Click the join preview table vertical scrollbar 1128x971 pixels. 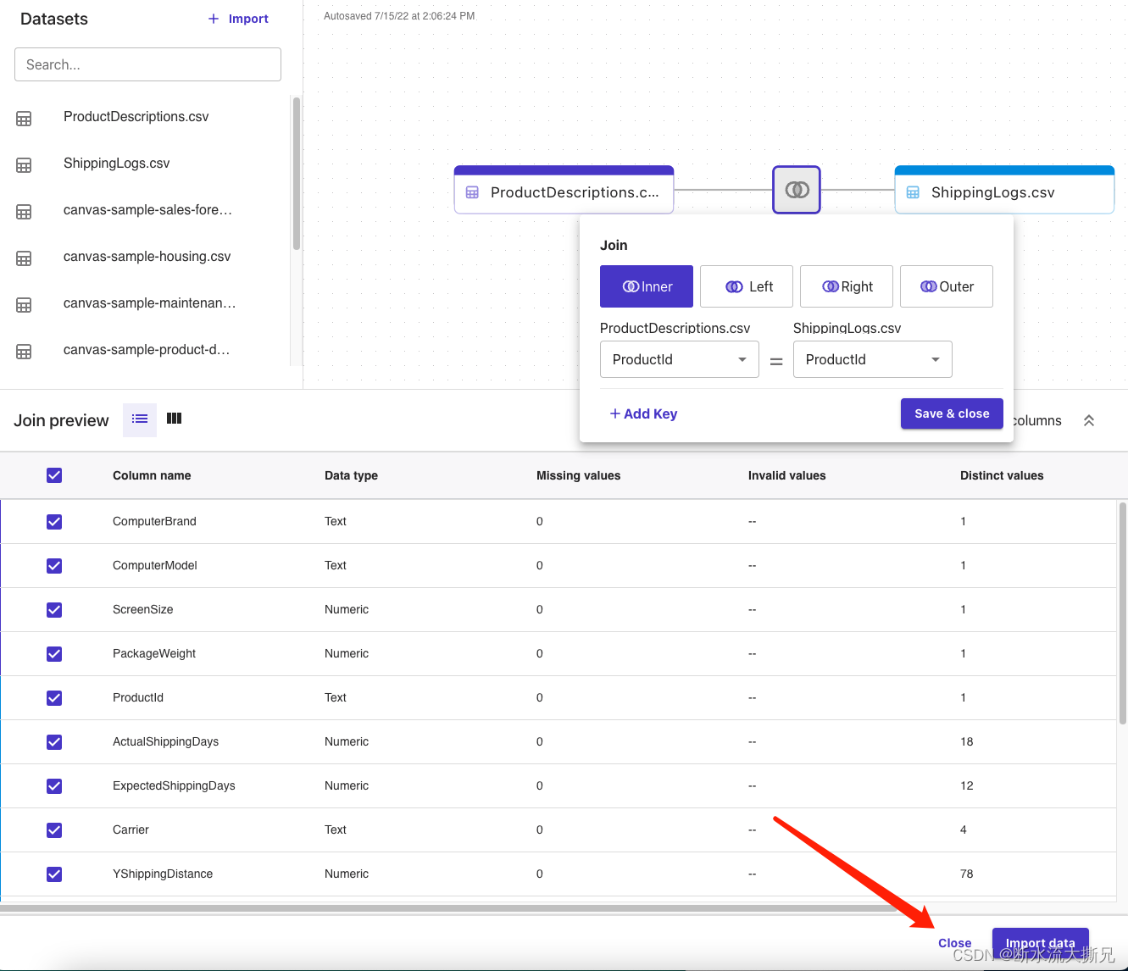(x=1123, y=614)
